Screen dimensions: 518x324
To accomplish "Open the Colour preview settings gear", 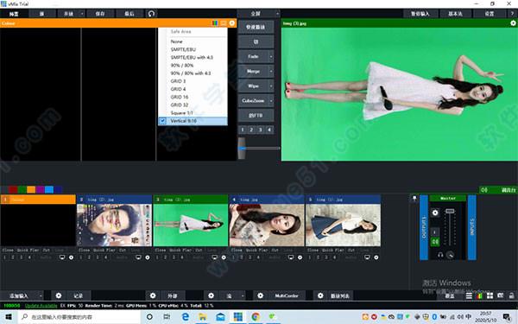I will [232, 23].
